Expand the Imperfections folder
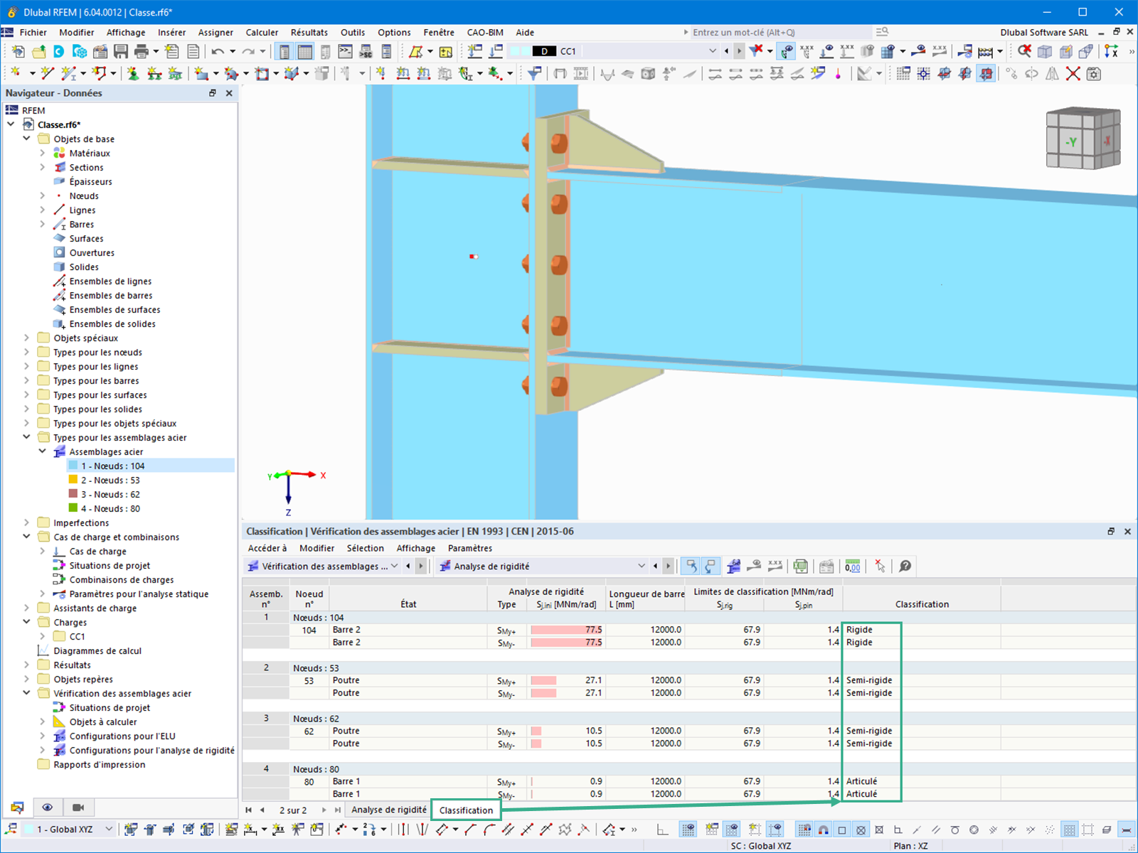Image resolution: width=1138 pixels, height=853 pixels. (26, 522)
